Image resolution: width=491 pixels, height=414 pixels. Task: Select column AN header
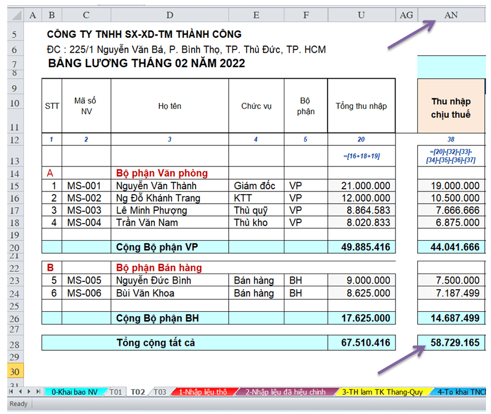coord(451,15)
